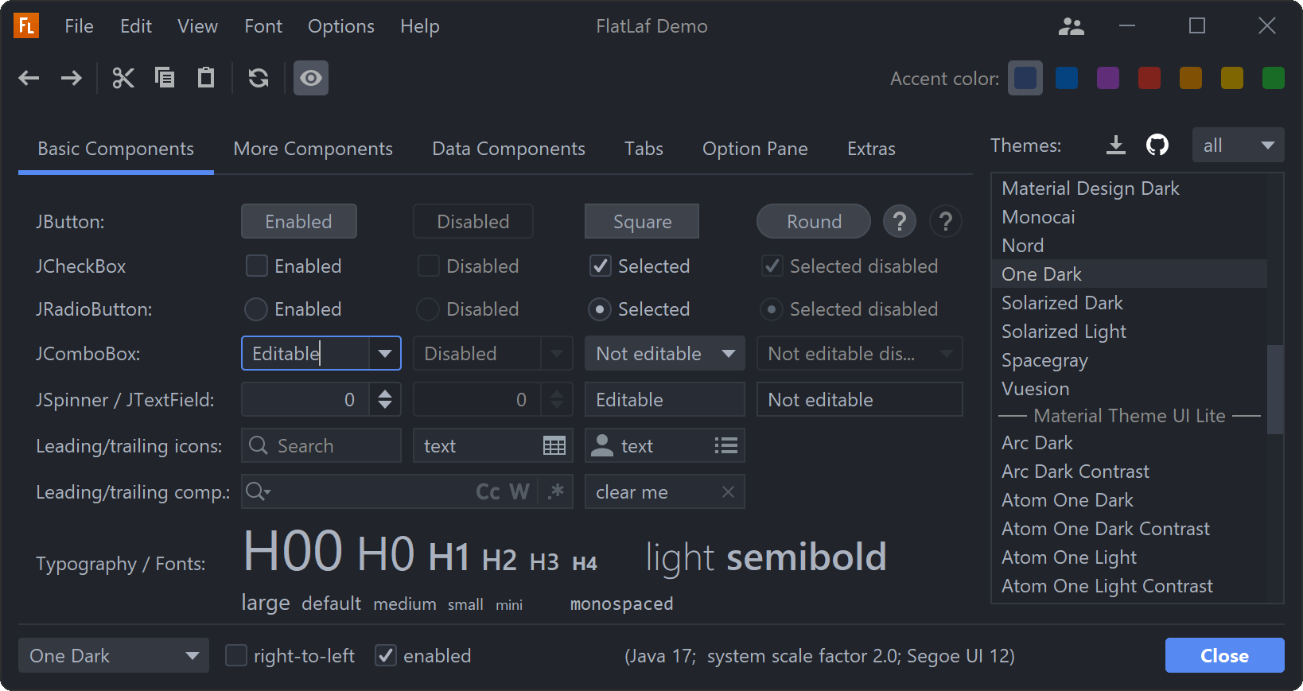Image resolution: width=1303 pixels, height=691 pixels.
Task: Open the One Dark dropdown at bottom
Action: tap(114, 655)
